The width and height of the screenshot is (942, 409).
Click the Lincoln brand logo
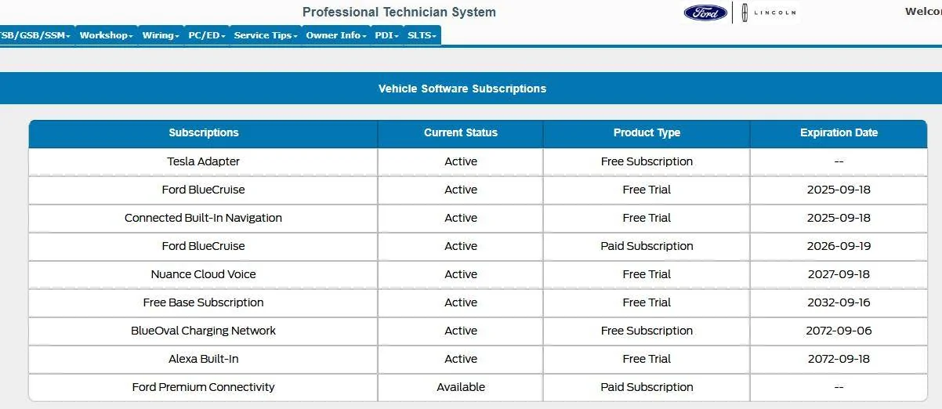pos(764,13)
